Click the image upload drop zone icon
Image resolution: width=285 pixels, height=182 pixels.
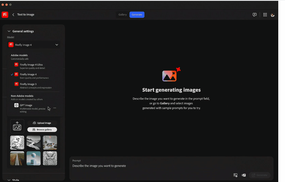(x=17, y=126)
